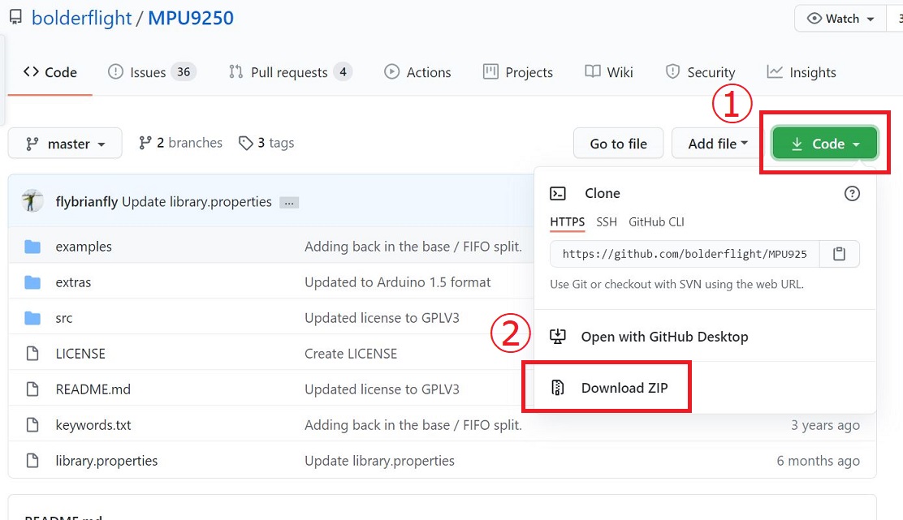Click flybrianfly's avatar image
Screen dimensions: 903x520
pos(32,201)
